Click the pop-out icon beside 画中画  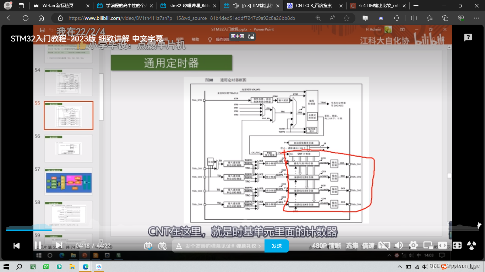[x=251, y=36]
